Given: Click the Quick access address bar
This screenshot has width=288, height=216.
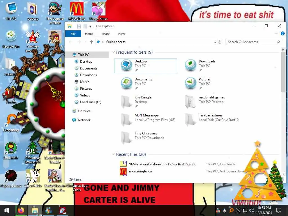Looking at the screenshot, I should pyautogui.click(x=156, y=42).
